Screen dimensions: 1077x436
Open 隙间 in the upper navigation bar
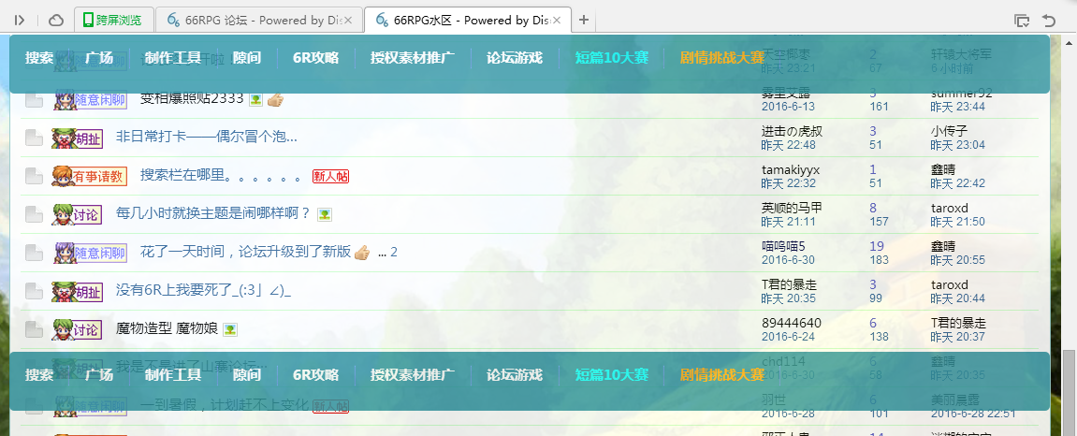pyautogui.click(x=247, y=58)
